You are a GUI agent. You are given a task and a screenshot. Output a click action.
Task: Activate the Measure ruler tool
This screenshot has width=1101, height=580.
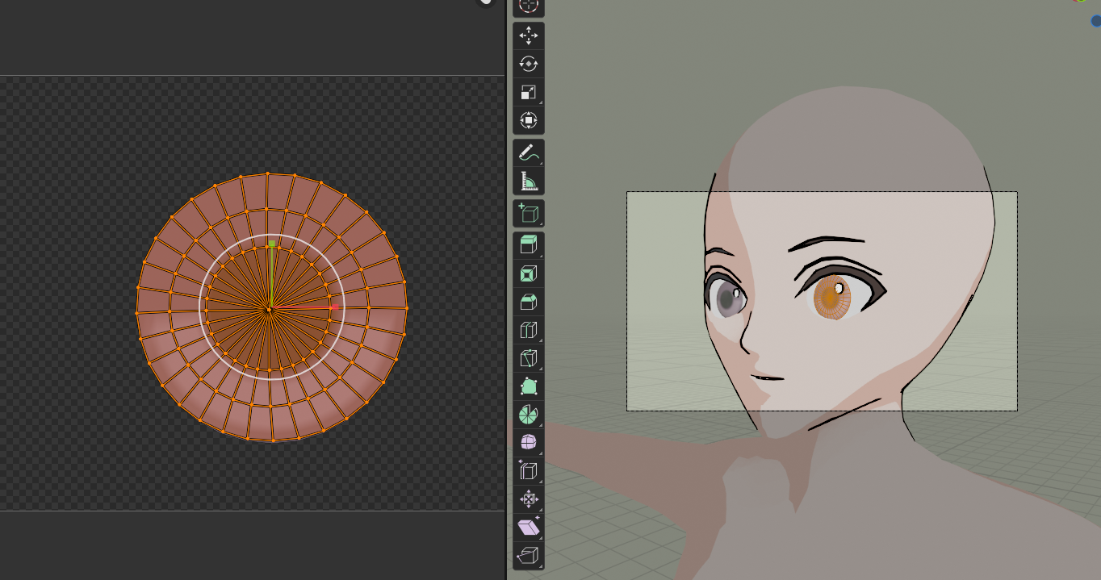[529, 182]
